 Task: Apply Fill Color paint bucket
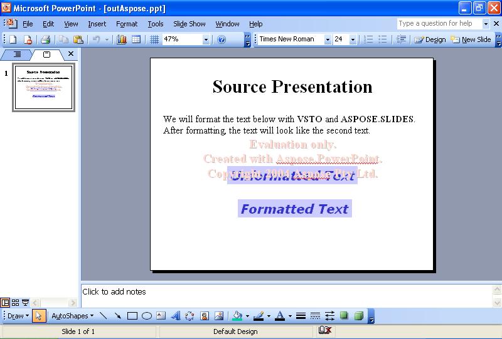[x=237, y=316]
